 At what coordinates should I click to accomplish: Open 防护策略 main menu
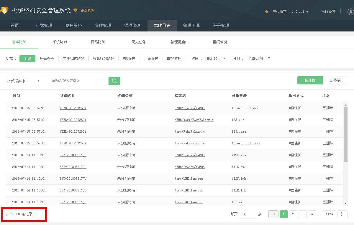74,26
